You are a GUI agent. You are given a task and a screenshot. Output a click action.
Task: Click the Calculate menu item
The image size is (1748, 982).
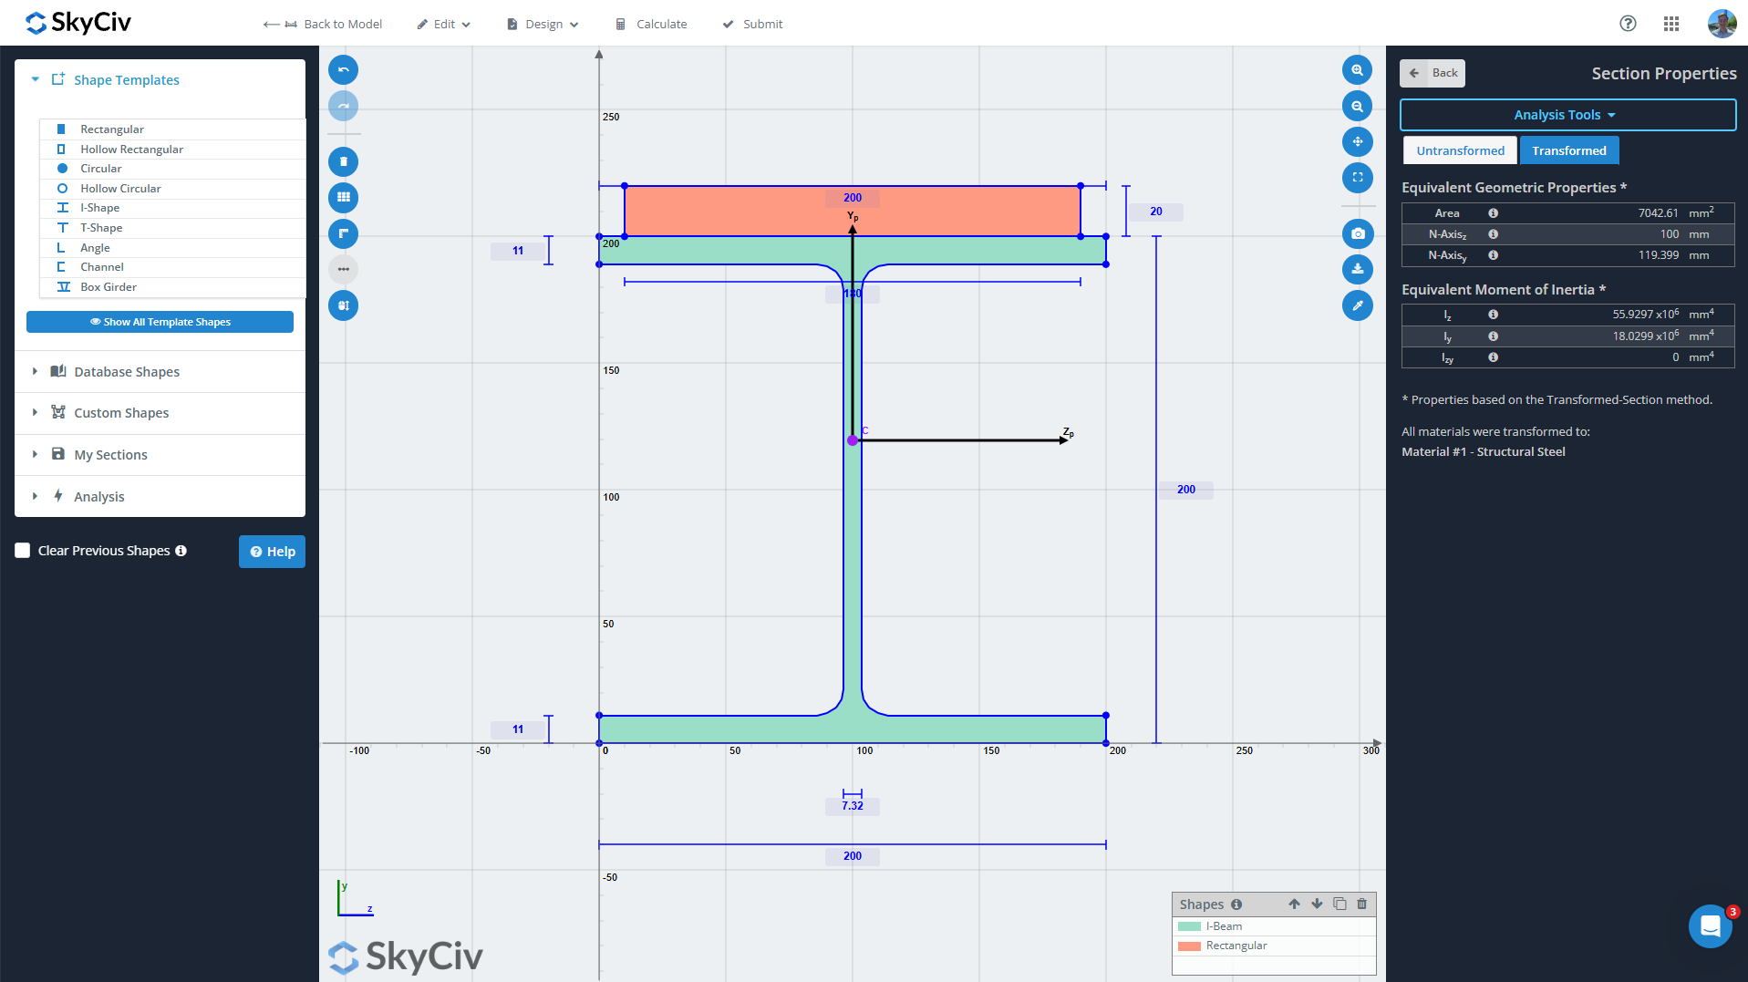652,25
